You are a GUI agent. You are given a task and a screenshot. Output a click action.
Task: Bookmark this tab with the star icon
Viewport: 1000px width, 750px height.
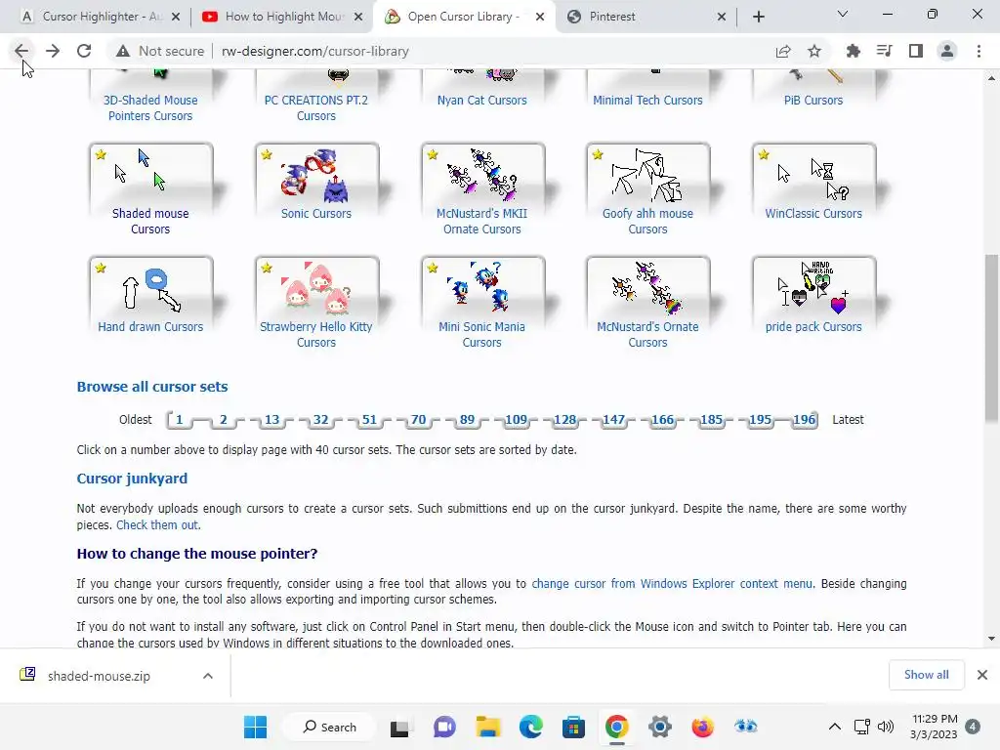click(814, 51)
